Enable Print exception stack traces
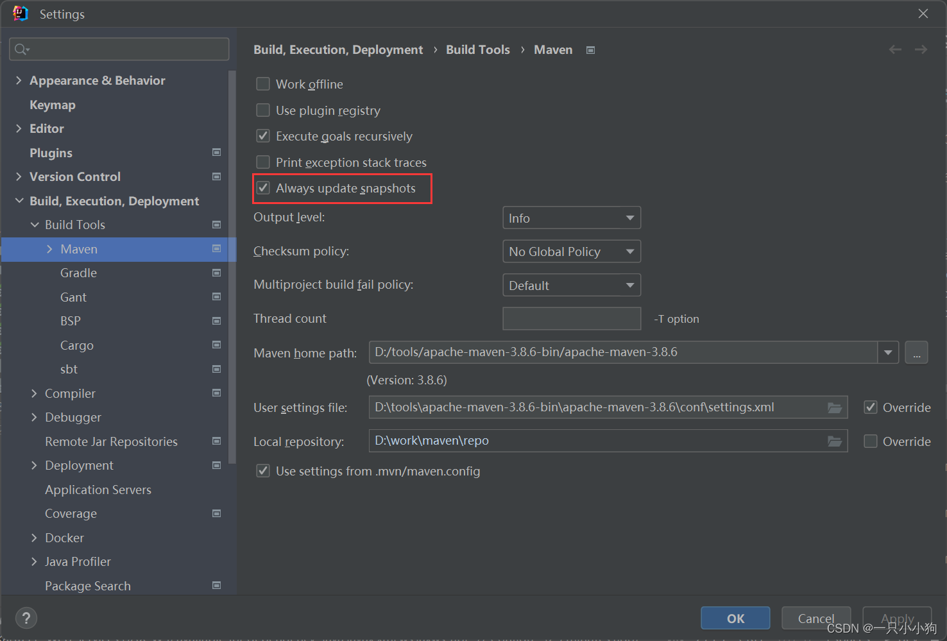This screenshot has width=947, height=641. coord(263,162)
